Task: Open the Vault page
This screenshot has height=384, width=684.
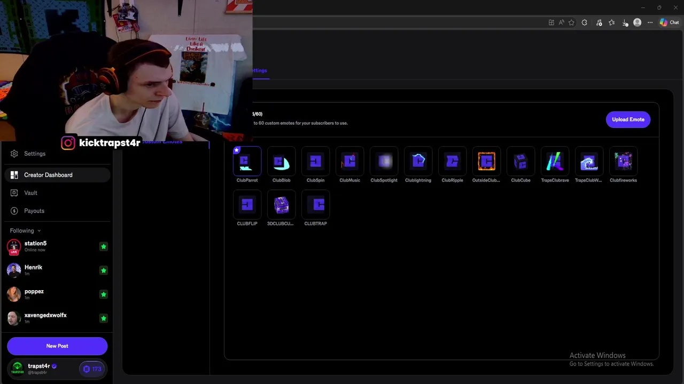Action: (x=57, y=193)
